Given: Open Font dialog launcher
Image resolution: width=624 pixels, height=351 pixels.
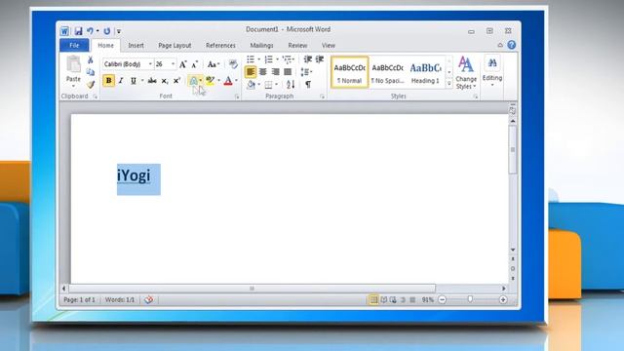Looking at the screenshot, I should (x=237, y=97).
